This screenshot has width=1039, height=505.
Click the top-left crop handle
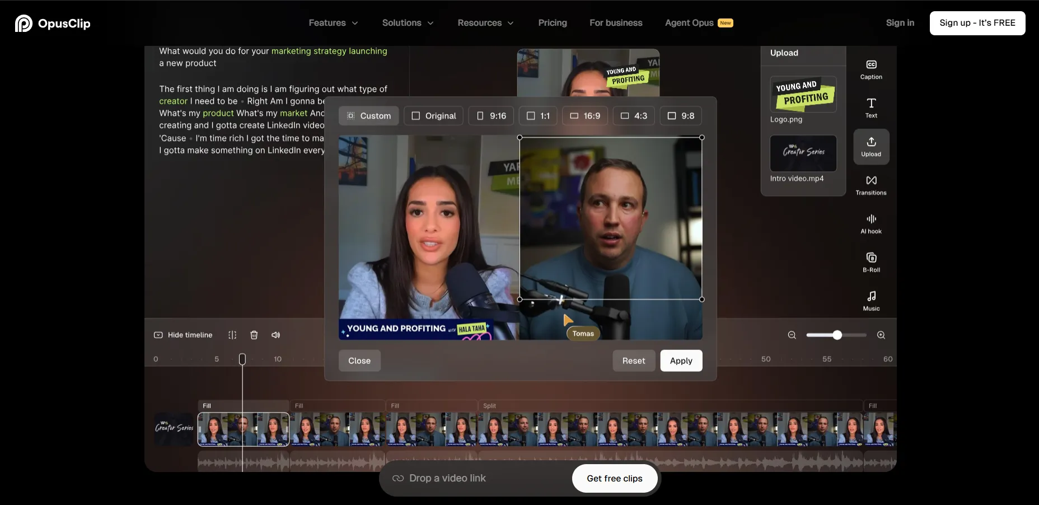click(x=520, y=137)
